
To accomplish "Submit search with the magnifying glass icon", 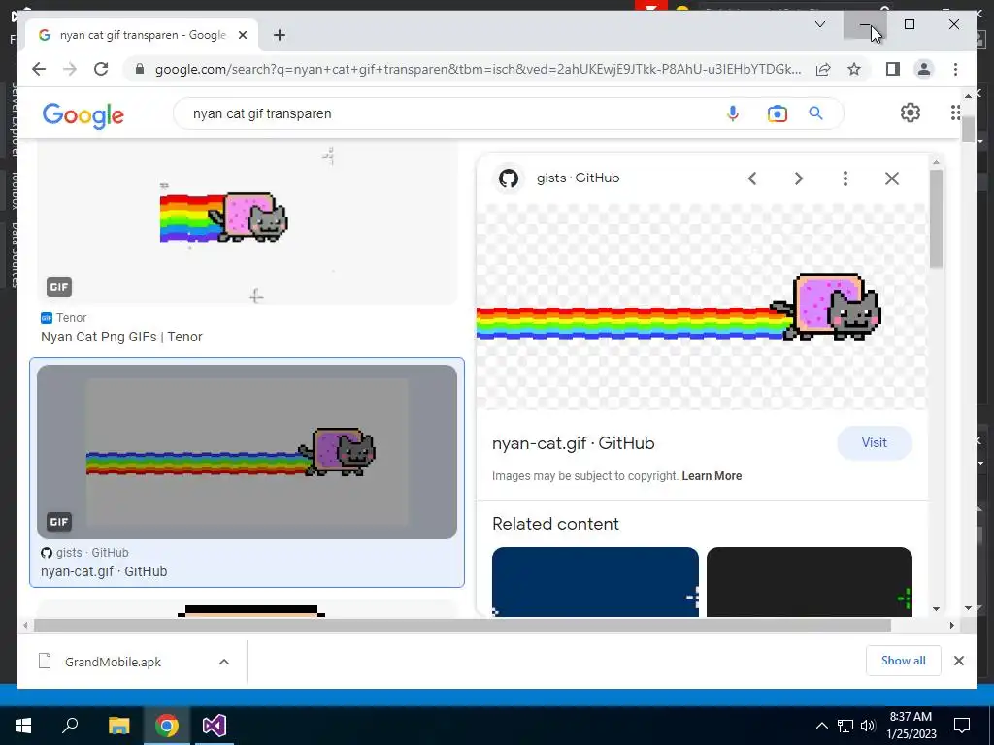I will click(815, 113).
